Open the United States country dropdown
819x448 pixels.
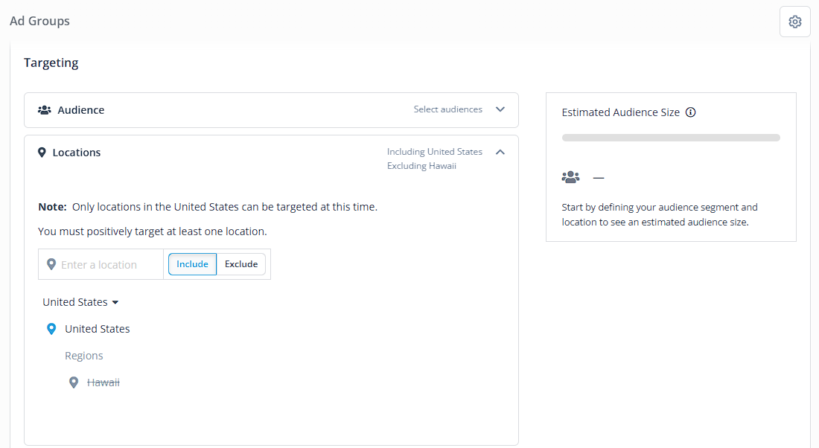coord(80,302)
